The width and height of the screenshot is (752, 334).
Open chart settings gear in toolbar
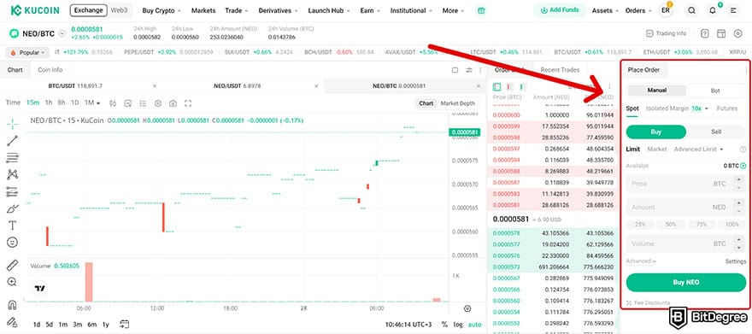[x=158, y=103]
